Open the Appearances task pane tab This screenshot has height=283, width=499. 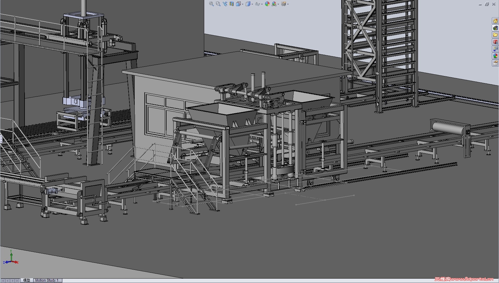pyautogui.click(x=495, y=56)
